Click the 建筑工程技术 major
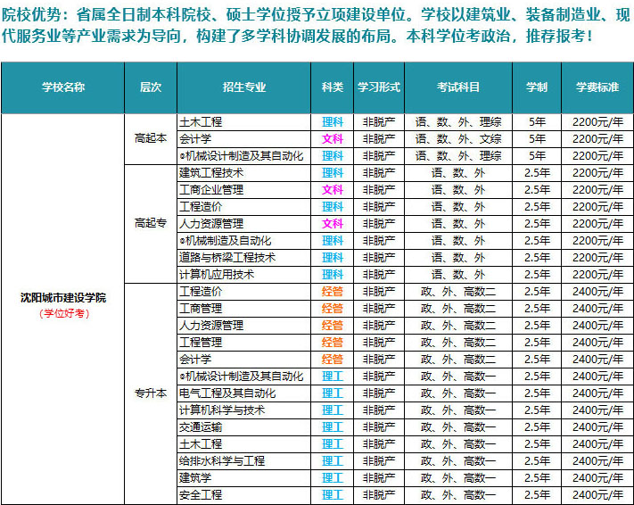Viewport: 634px width, 505px height. point(211,173)
